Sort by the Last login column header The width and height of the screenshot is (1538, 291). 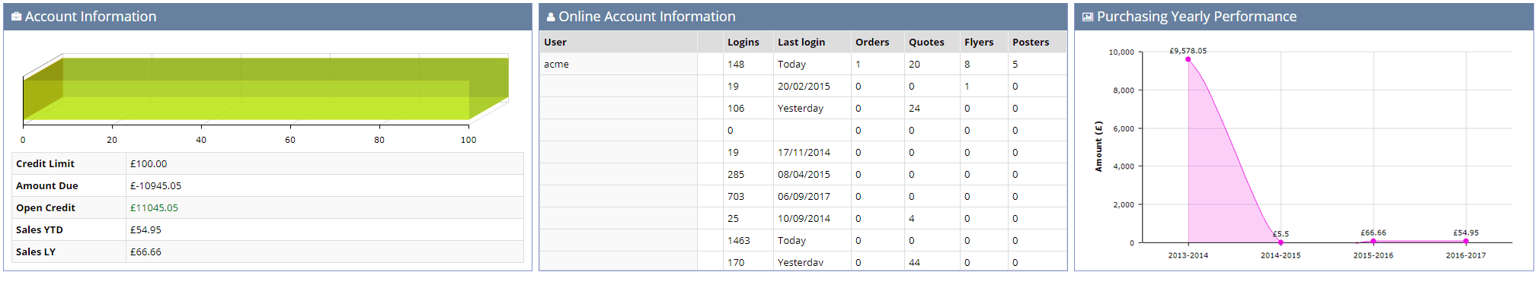[x=801, y=43]
